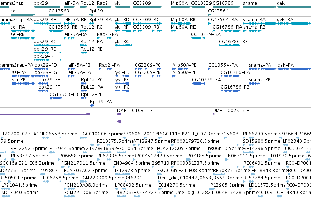The width and height of the screenshot is (311, 198).
Task: Click EST RP003179726.5prime label
Action: (196, 141)
